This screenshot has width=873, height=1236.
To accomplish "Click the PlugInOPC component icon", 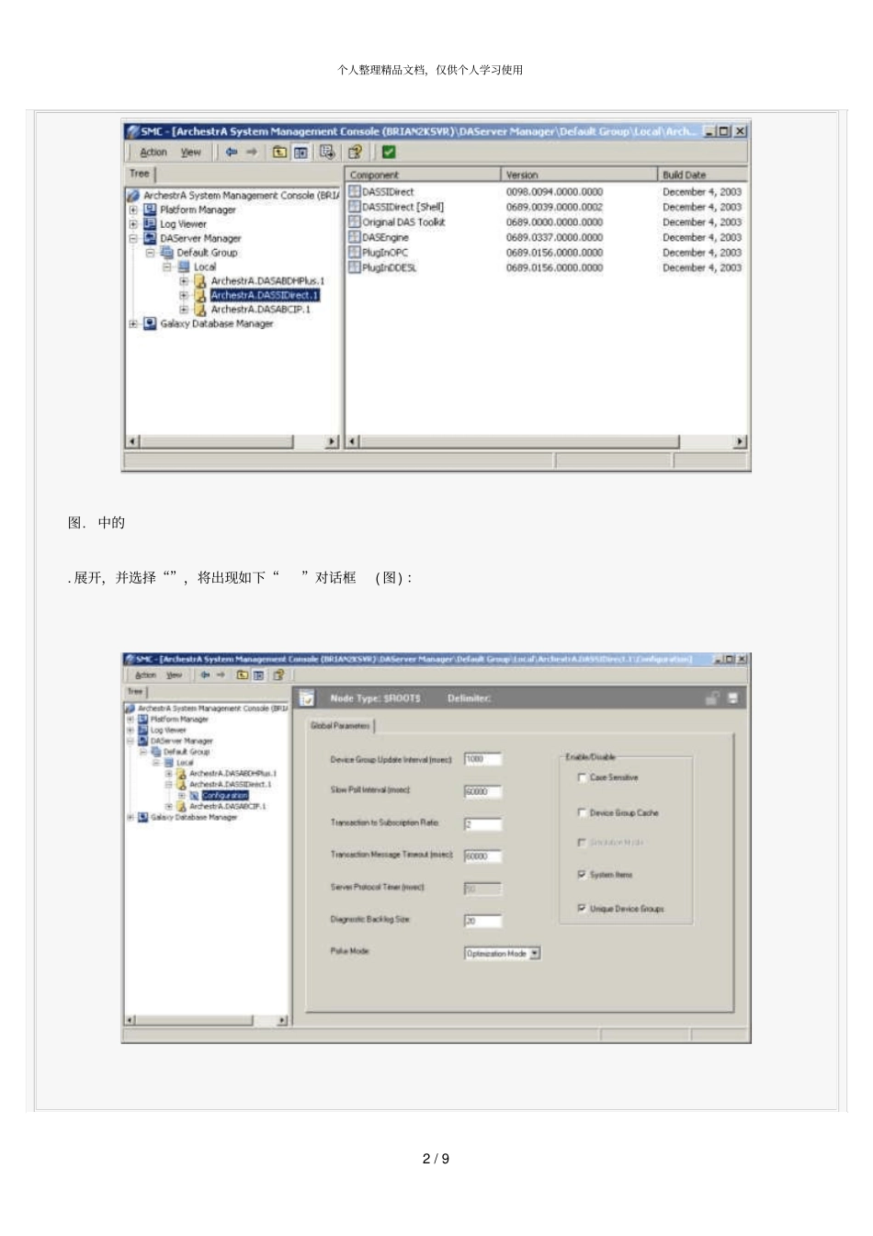I will pyautogui.click(x=355, y=252).
